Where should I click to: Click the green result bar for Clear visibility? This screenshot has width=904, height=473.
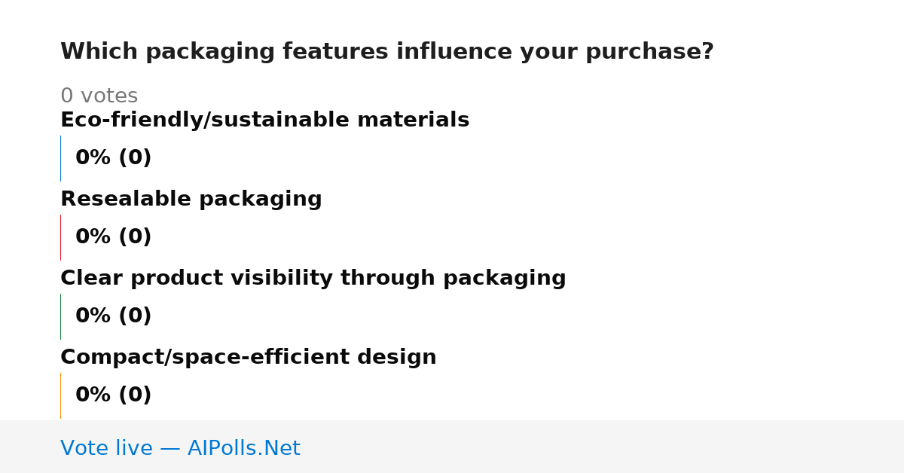point(60,316)
